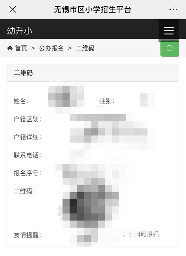
Task: Click the 姓名 field label
Action: pyautogui.click(x=21, y=101)
